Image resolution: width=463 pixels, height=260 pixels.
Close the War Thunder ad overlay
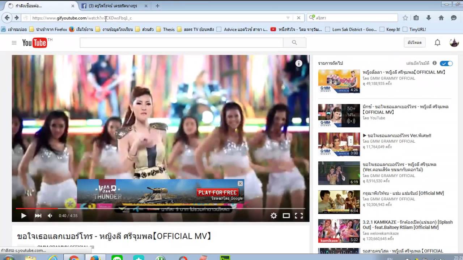point(240,183)
